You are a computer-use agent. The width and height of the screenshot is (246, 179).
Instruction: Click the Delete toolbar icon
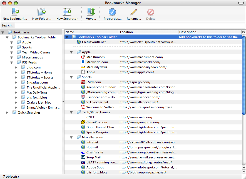point(151,12)
